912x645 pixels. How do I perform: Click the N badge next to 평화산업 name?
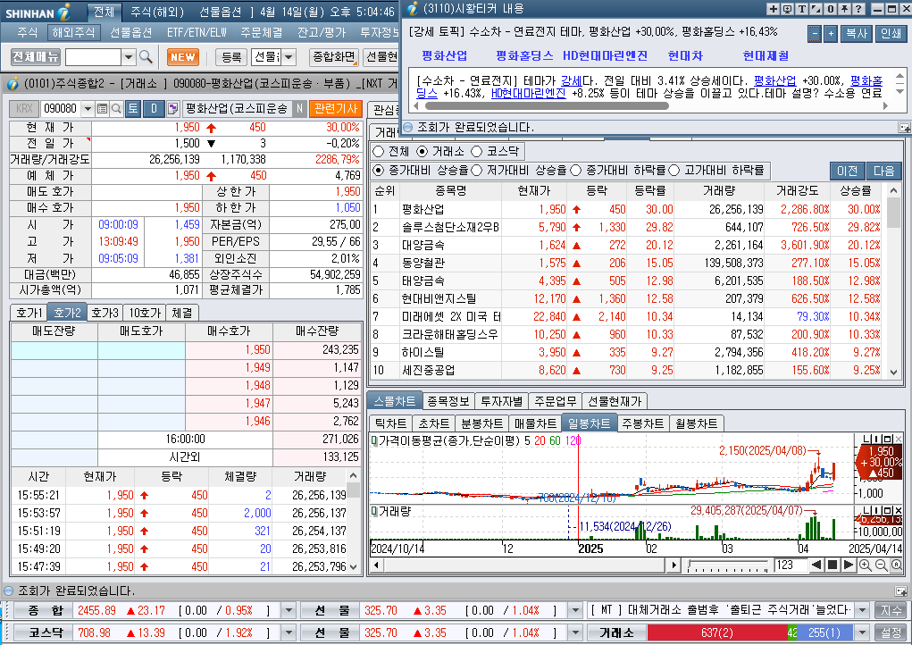[x=299, y=109]
